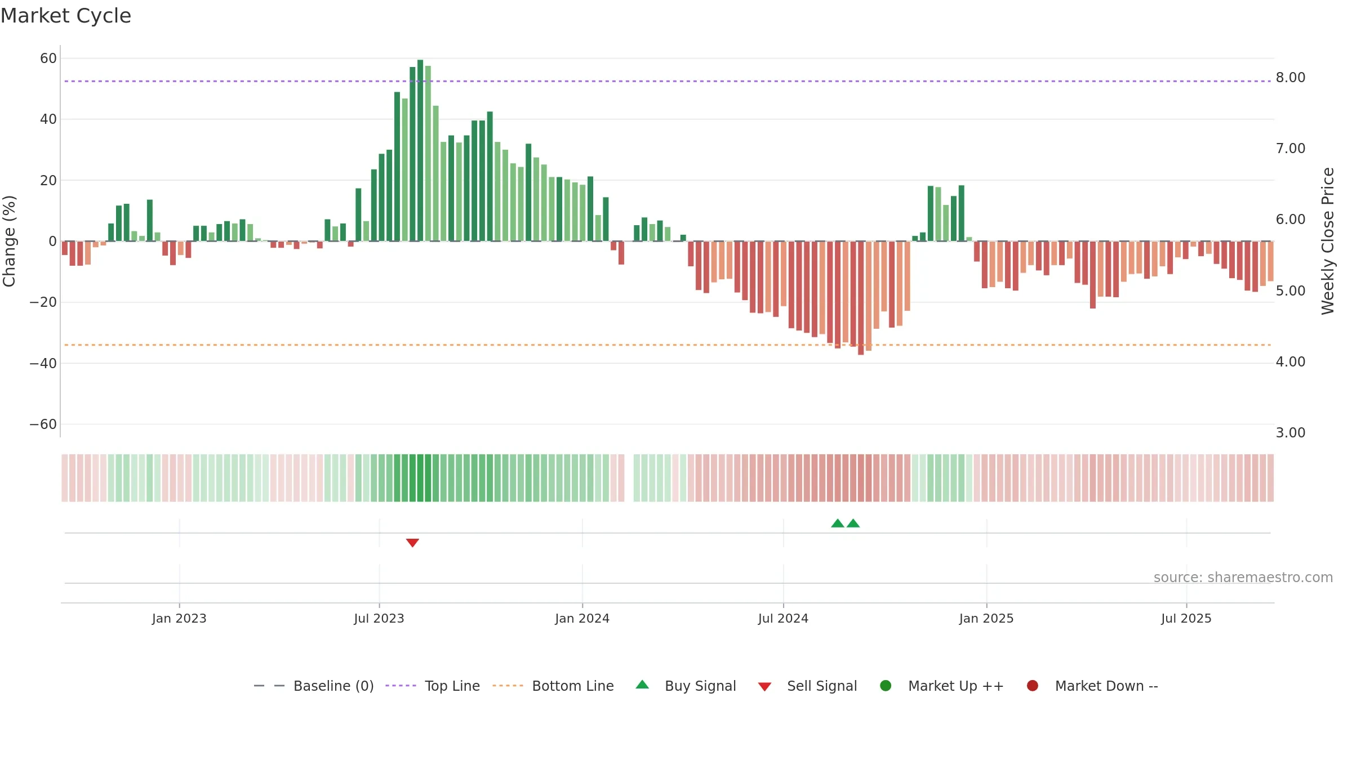This screenshot has height=760, width=1352.
Task: Click the first green buy signal marker
Action: (838, 523)
